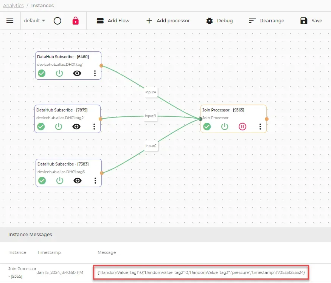Click the Add Flow button
331x283 pixels.
pyautogui.click(x=113, y=21)
